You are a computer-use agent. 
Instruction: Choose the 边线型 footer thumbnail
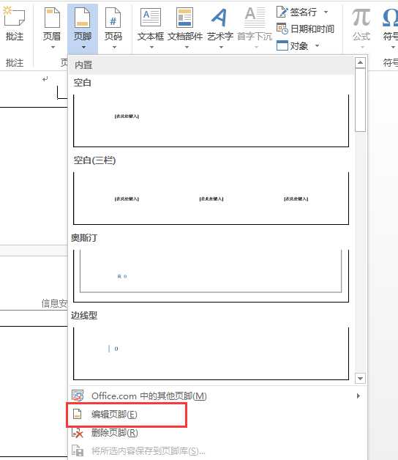(211, 354)
